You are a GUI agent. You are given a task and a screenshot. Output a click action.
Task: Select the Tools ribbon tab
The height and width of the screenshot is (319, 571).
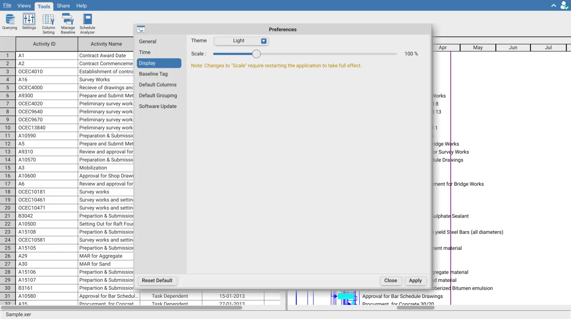(x=44, y=6)
